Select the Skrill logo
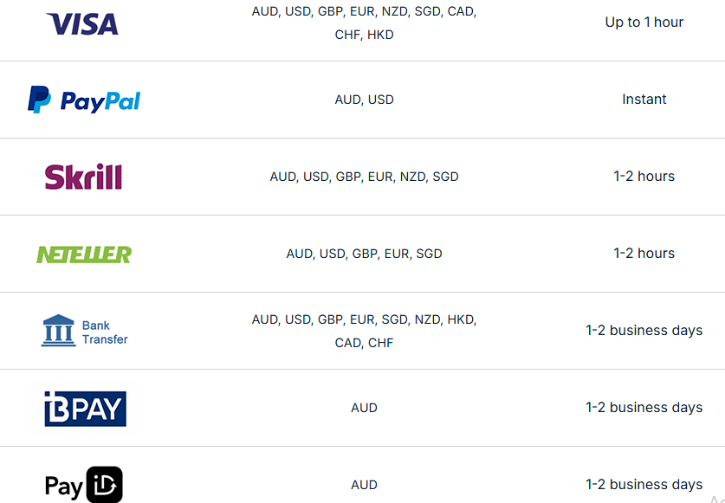725x503 pixels. 83,177
